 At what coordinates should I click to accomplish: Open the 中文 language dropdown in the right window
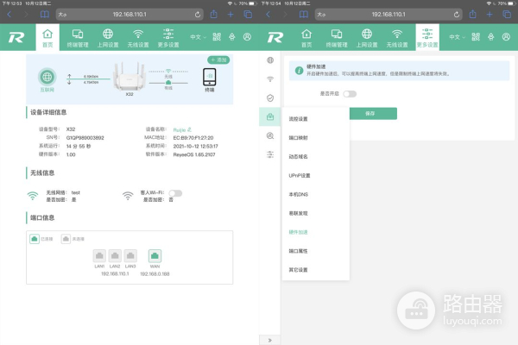457,37
